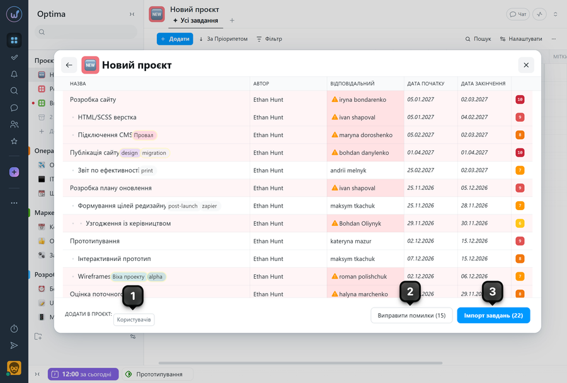Open the panel settings sliders icon

coord(133,336)
